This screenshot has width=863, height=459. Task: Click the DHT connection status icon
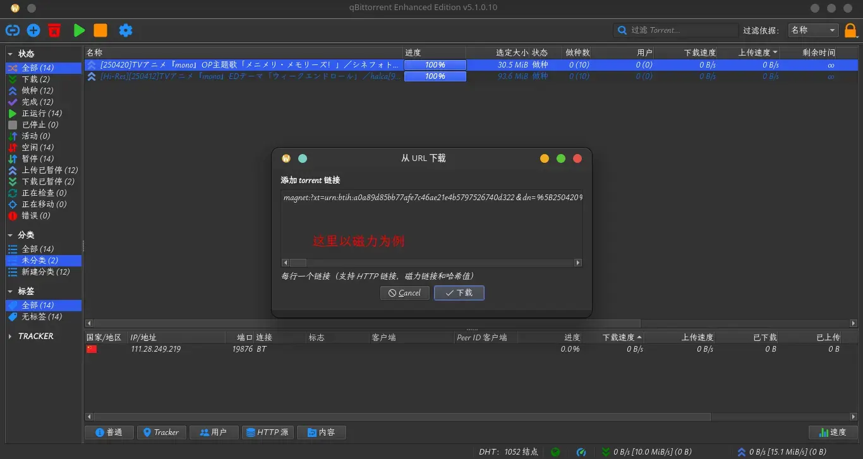click(x=555, y=451)
